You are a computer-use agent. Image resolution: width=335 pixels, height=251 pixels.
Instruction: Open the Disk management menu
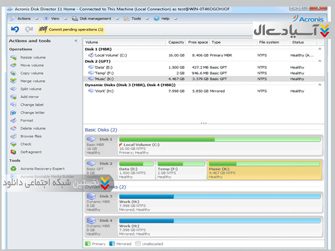pyautogui.click(x=95, y=18)
